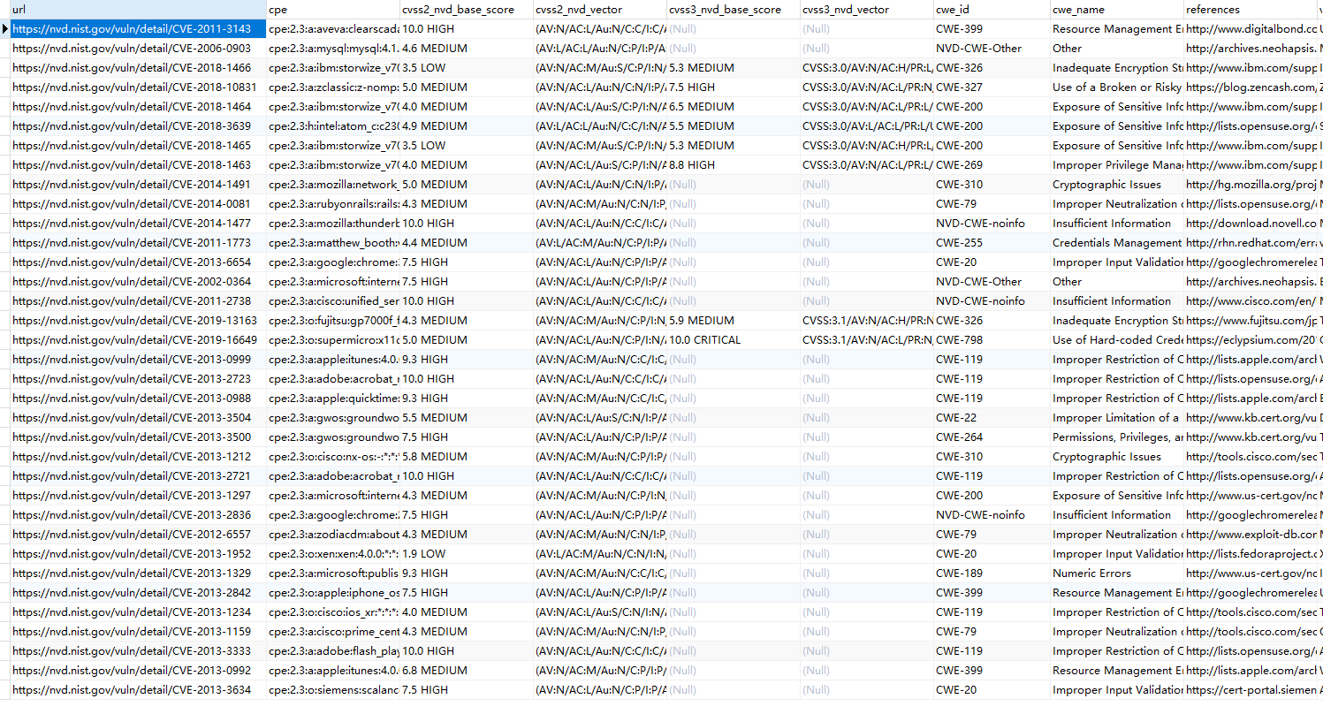Click the CVE-2014-1491 url cell

[x=138, y=185]
